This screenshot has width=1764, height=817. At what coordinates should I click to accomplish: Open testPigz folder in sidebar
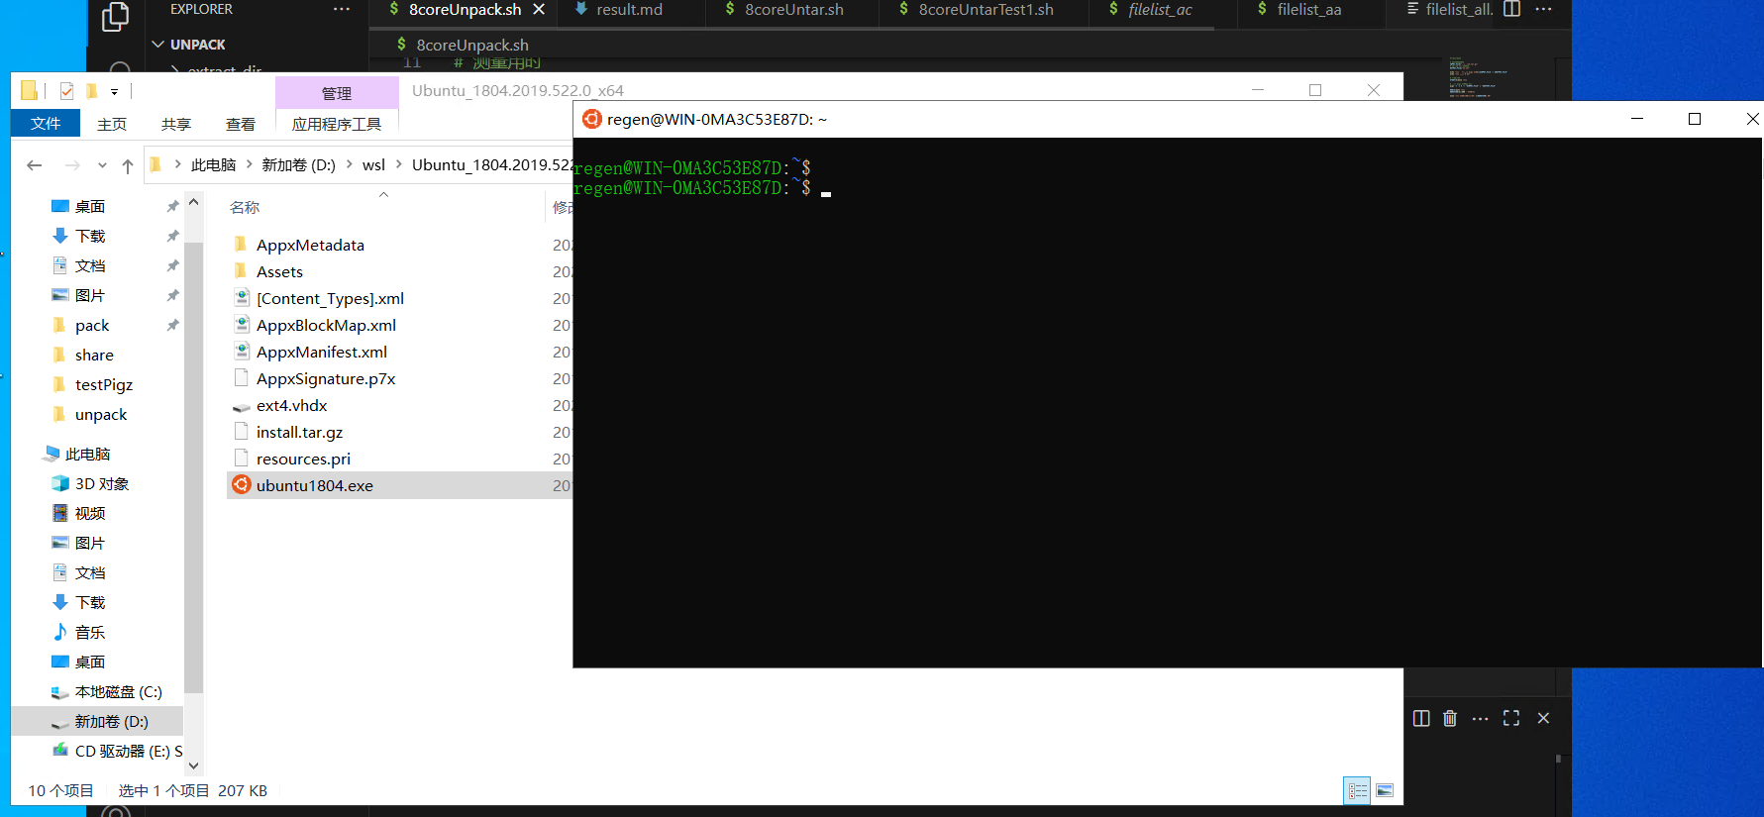pyautogui.click(x=104, y=384)
